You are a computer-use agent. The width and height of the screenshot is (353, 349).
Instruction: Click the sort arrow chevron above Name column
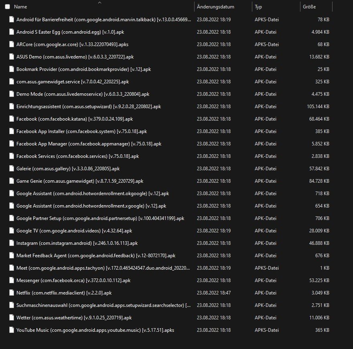pyautogui.click(x=99, y=2)
